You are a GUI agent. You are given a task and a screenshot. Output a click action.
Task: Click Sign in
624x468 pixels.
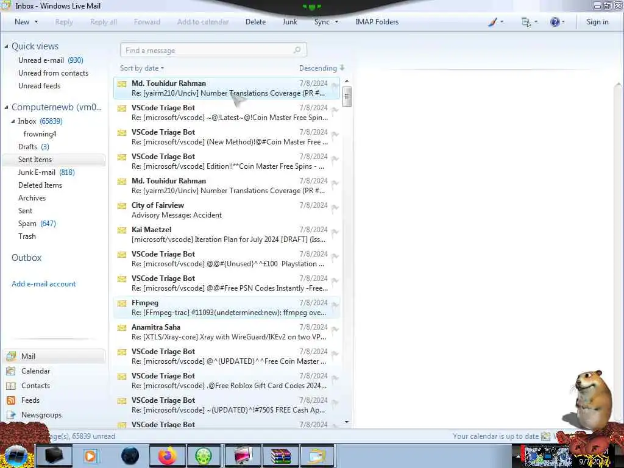(x=597, y=22)
